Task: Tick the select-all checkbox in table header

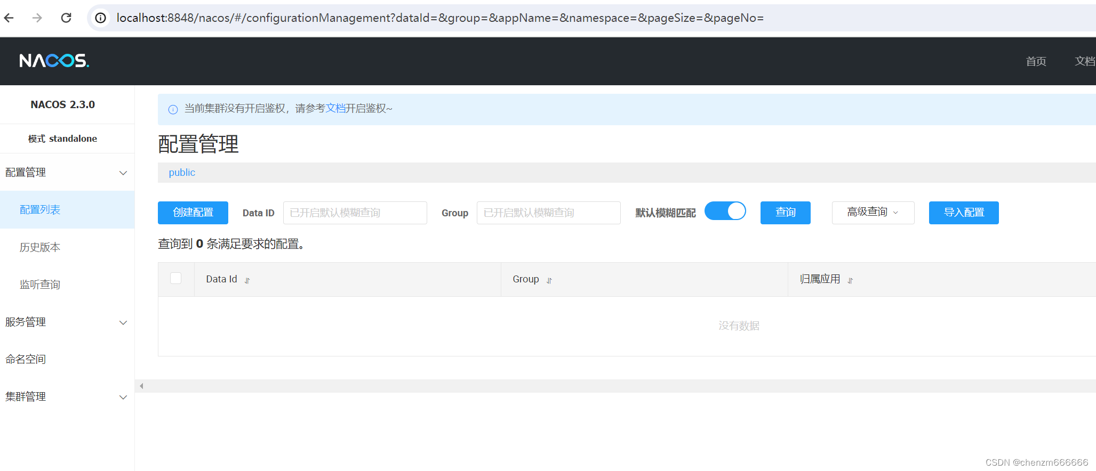Action: (x=176, y=278)
